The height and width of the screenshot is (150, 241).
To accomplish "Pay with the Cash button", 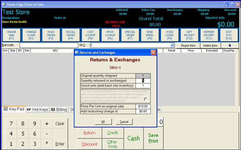I will (134, 138).
